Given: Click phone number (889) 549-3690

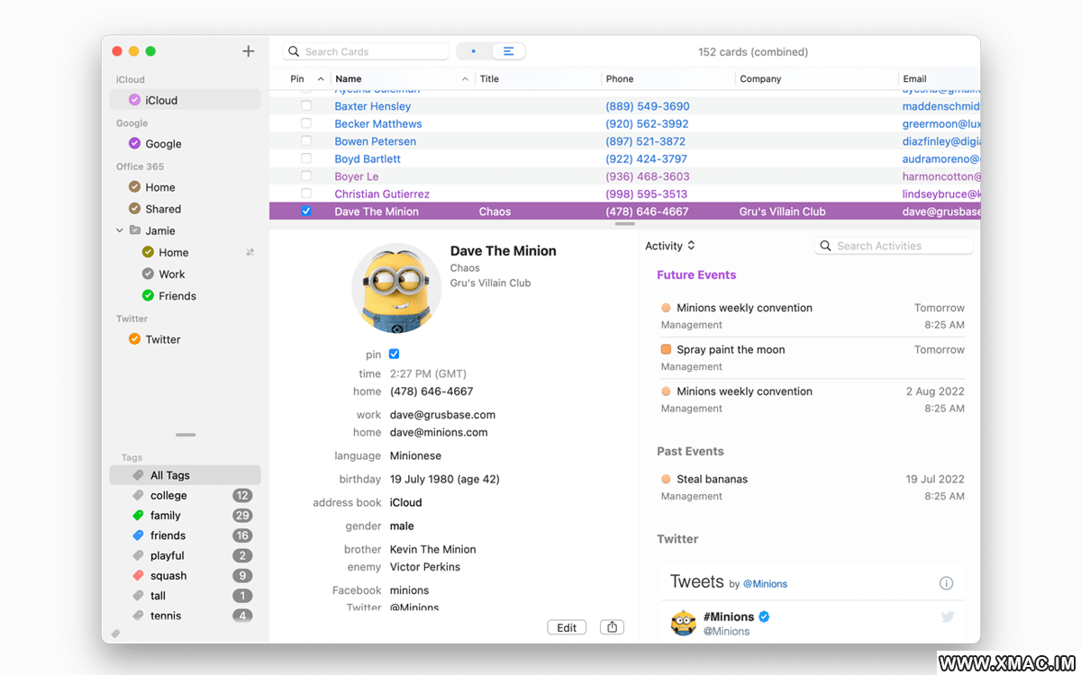Looking at the screenshot, I should point(648,106).
